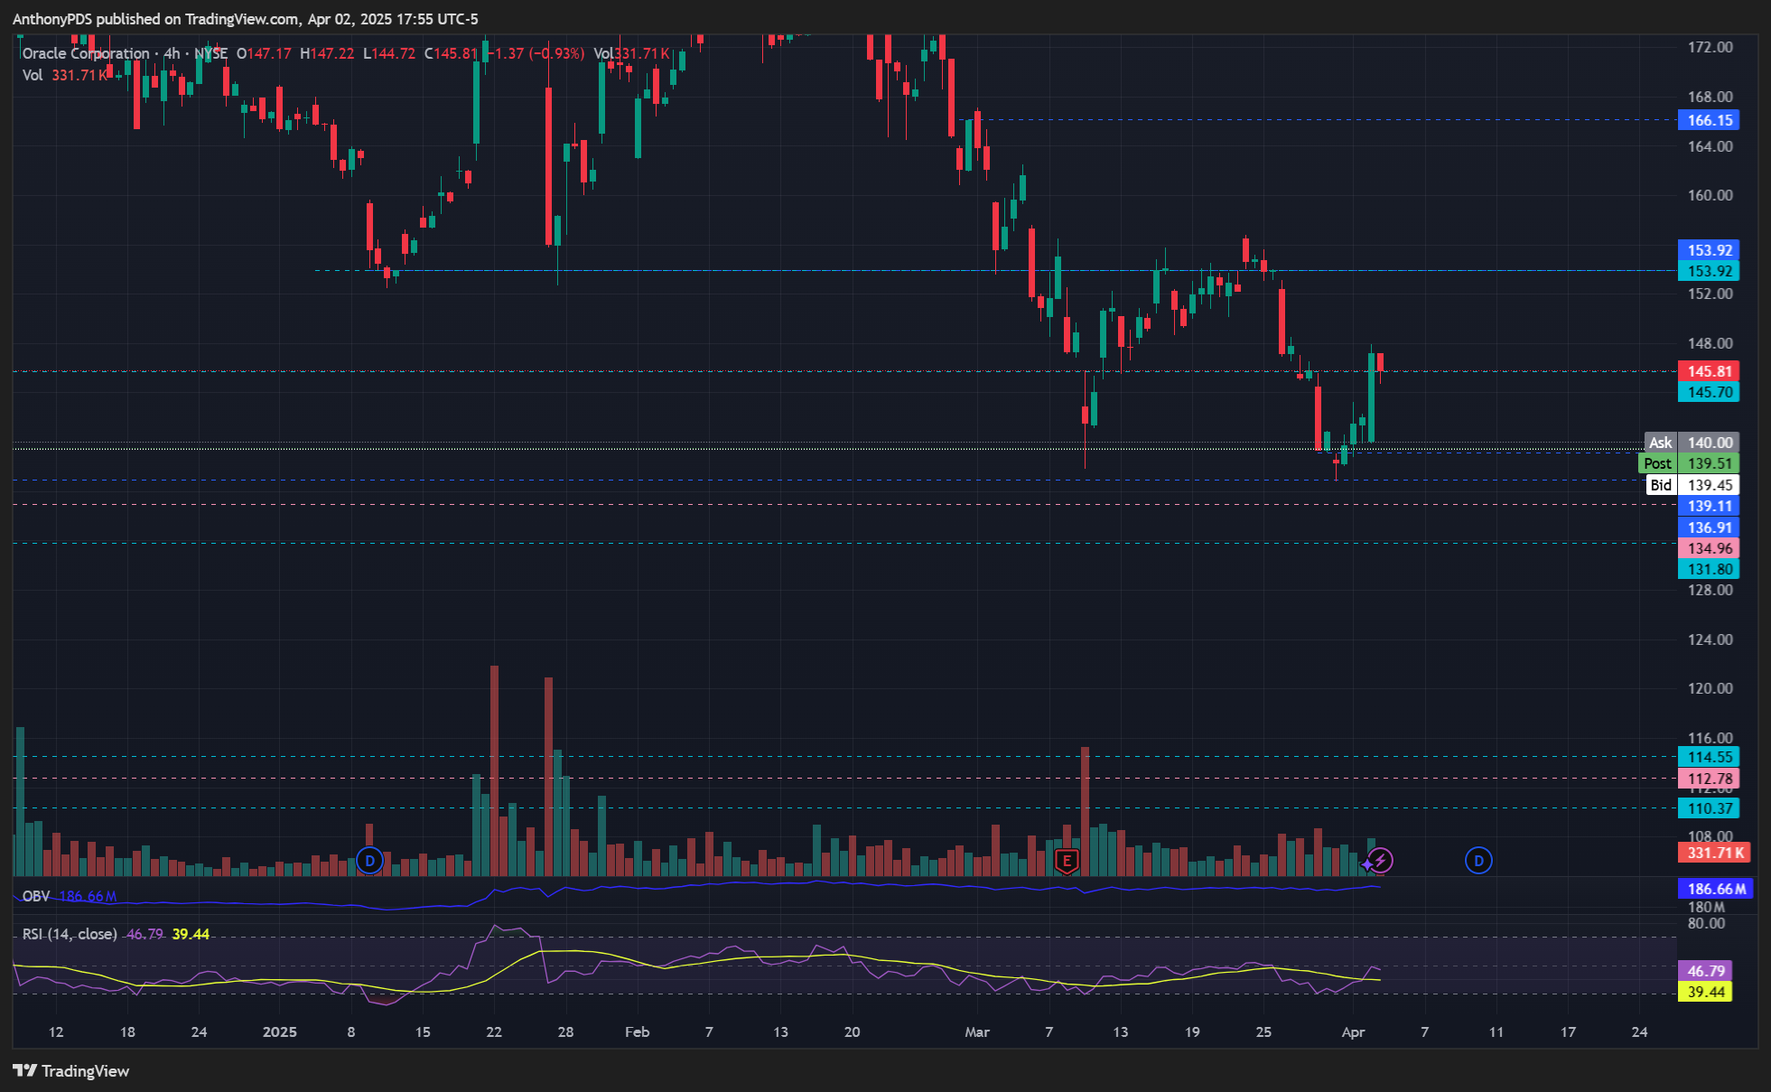Click the 166.15 blue price label
Screen dimensions: 1771x1092
tap(1709, 120)
